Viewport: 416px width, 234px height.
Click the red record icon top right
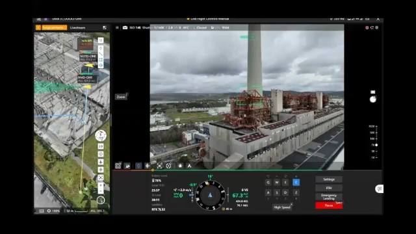point(367,27)
